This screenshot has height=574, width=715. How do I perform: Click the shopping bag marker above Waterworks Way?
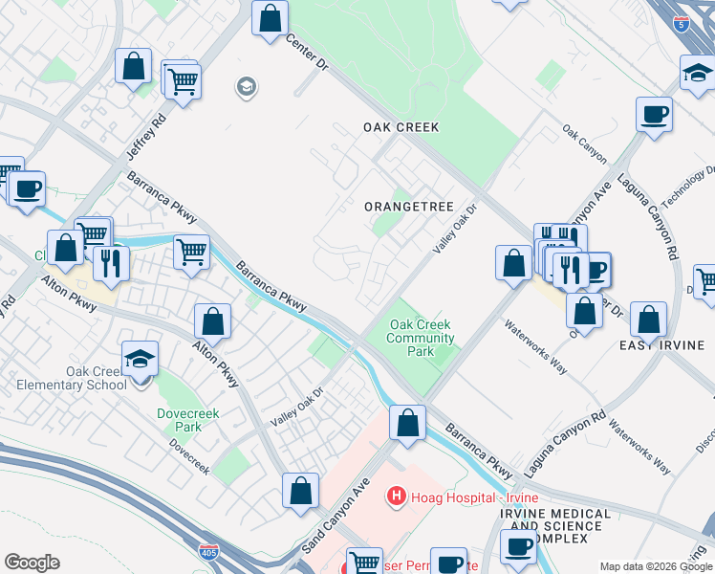585,312
